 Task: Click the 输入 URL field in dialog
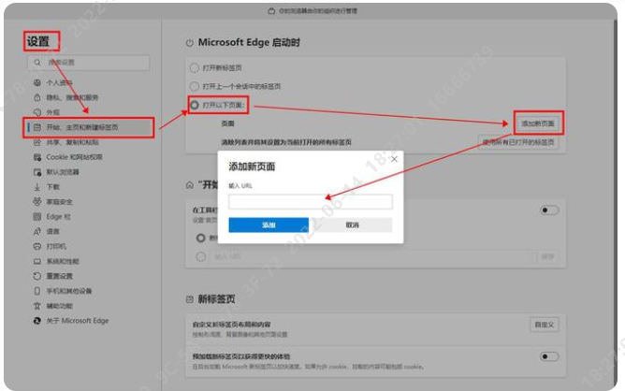[311, 202]
